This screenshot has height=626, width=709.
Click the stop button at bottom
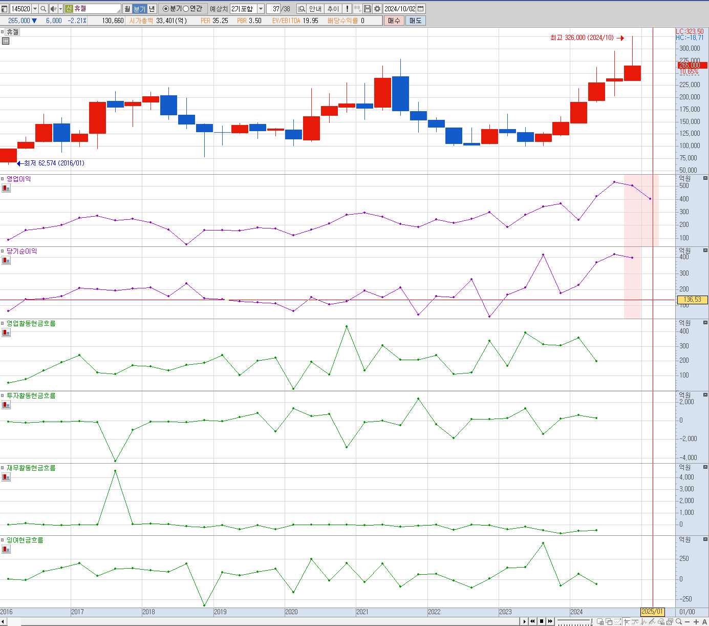542,621
